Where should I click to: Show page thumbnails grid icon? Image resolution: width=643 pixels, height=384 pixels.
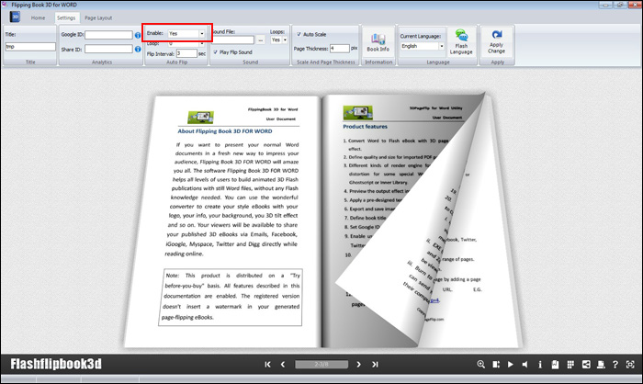pos(570,365)
